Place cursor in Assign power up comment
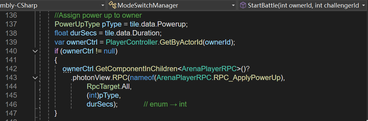This screenshot has width=368, height=121. click(x=98, y=15)
